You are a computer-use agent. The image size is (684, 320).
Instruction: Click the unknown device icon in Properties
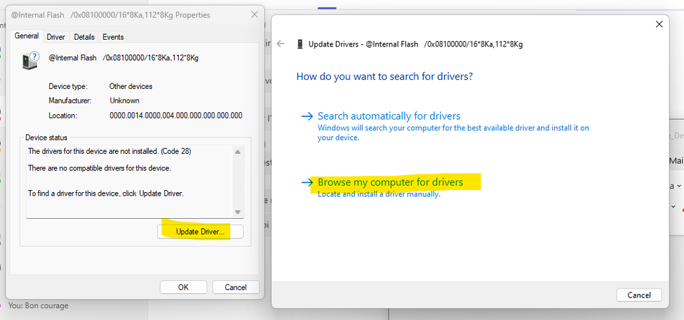pyautogui.click(x=31, y=61)
